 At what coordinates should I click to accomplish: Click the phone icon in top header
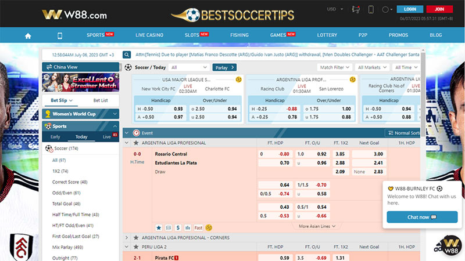click(371, 9)
